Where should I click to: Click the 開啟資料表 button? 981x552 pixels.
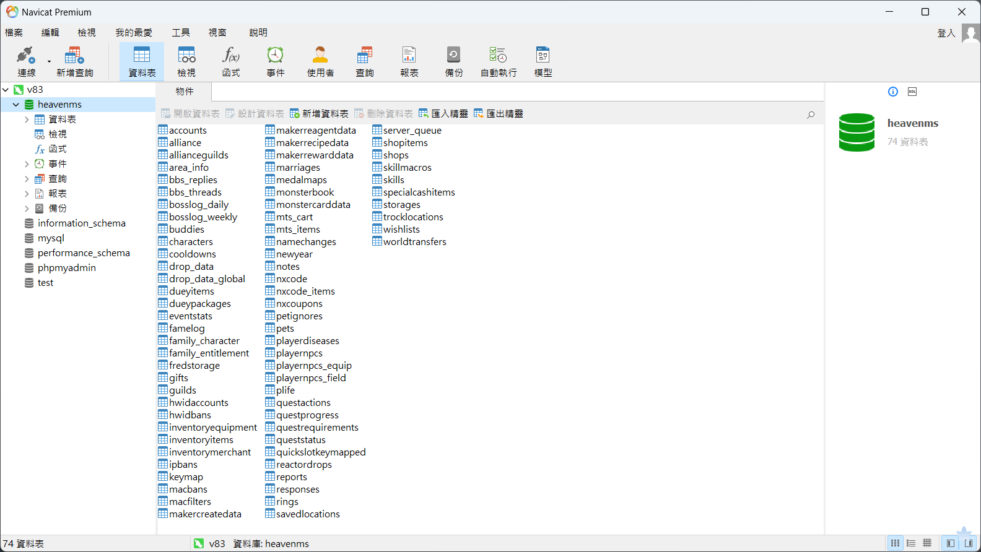click(x=190, y=114)
